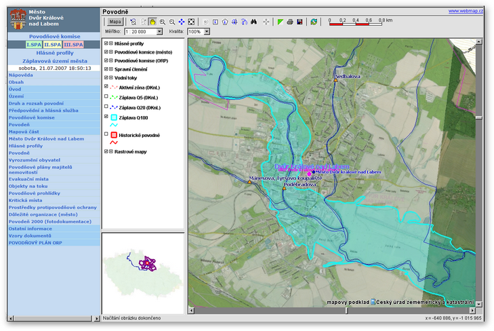The width and height of the screenshot is (494, 331).
Task: Toggle the Spravní členění layer checkbox
Action: [106, 69]
